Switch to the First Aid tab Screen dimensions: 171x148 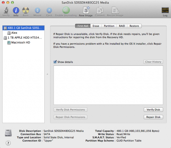point(83,26)
